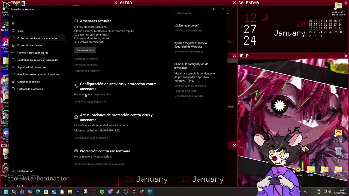Switch to Spotify in taskbar

(102, 192)
